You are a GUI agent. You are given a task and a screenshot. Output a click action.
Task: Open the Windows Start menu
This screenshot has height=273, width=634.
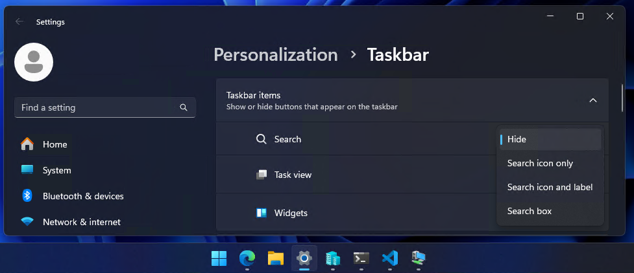point(219,258)
